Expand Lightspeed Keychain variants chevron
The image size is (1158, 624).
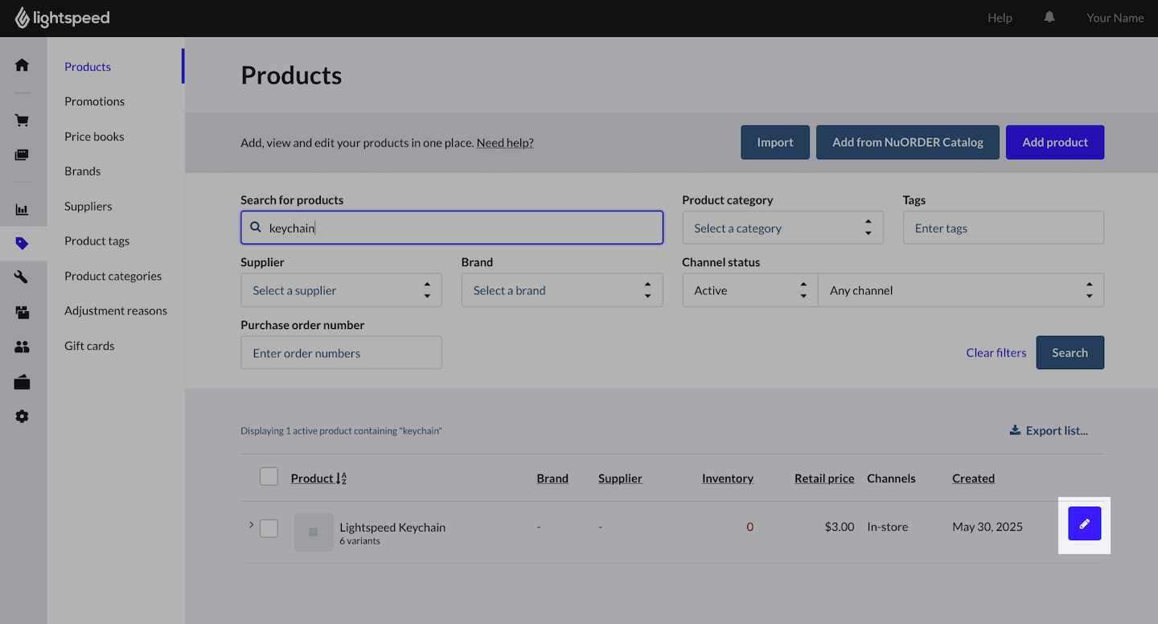coord(251,525)
